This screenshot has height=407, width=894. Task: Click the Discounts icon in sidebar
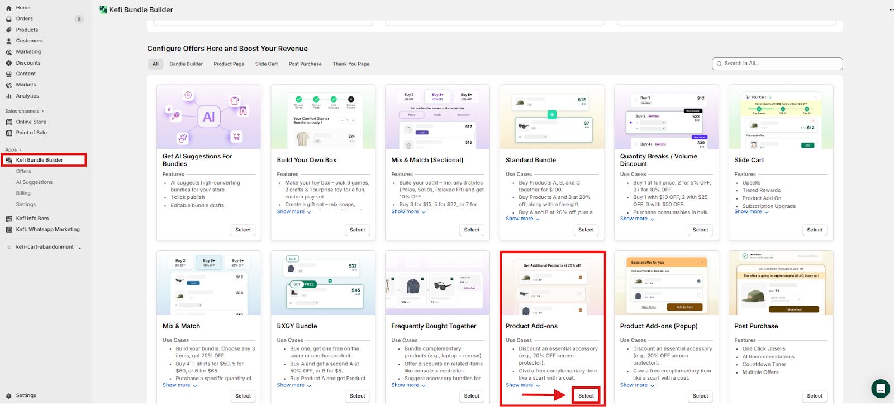(x=9, y=63)
